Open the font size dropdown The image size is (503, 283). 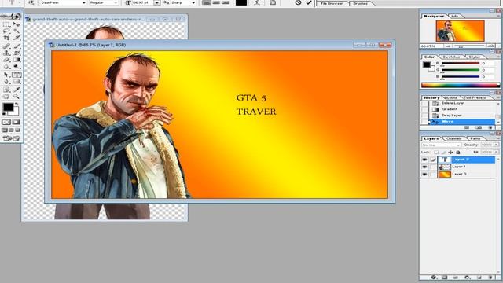tap(157, 2)
